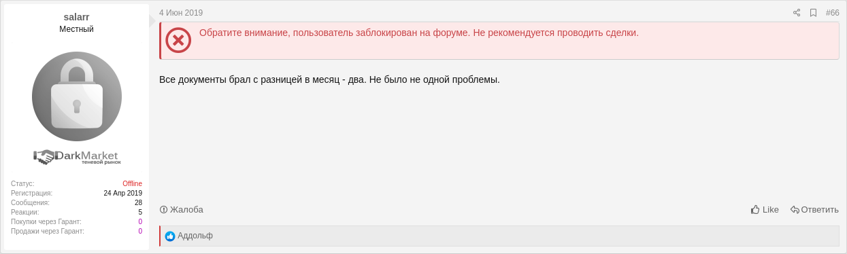Reply to the post with Ответить

(814, 209)
